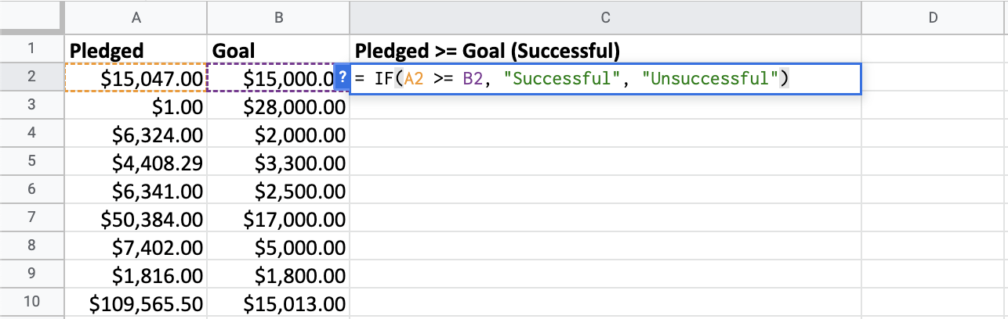Viewport: 1008px width, 319px height.
Task: Select row 1 header
Action: 31,51
